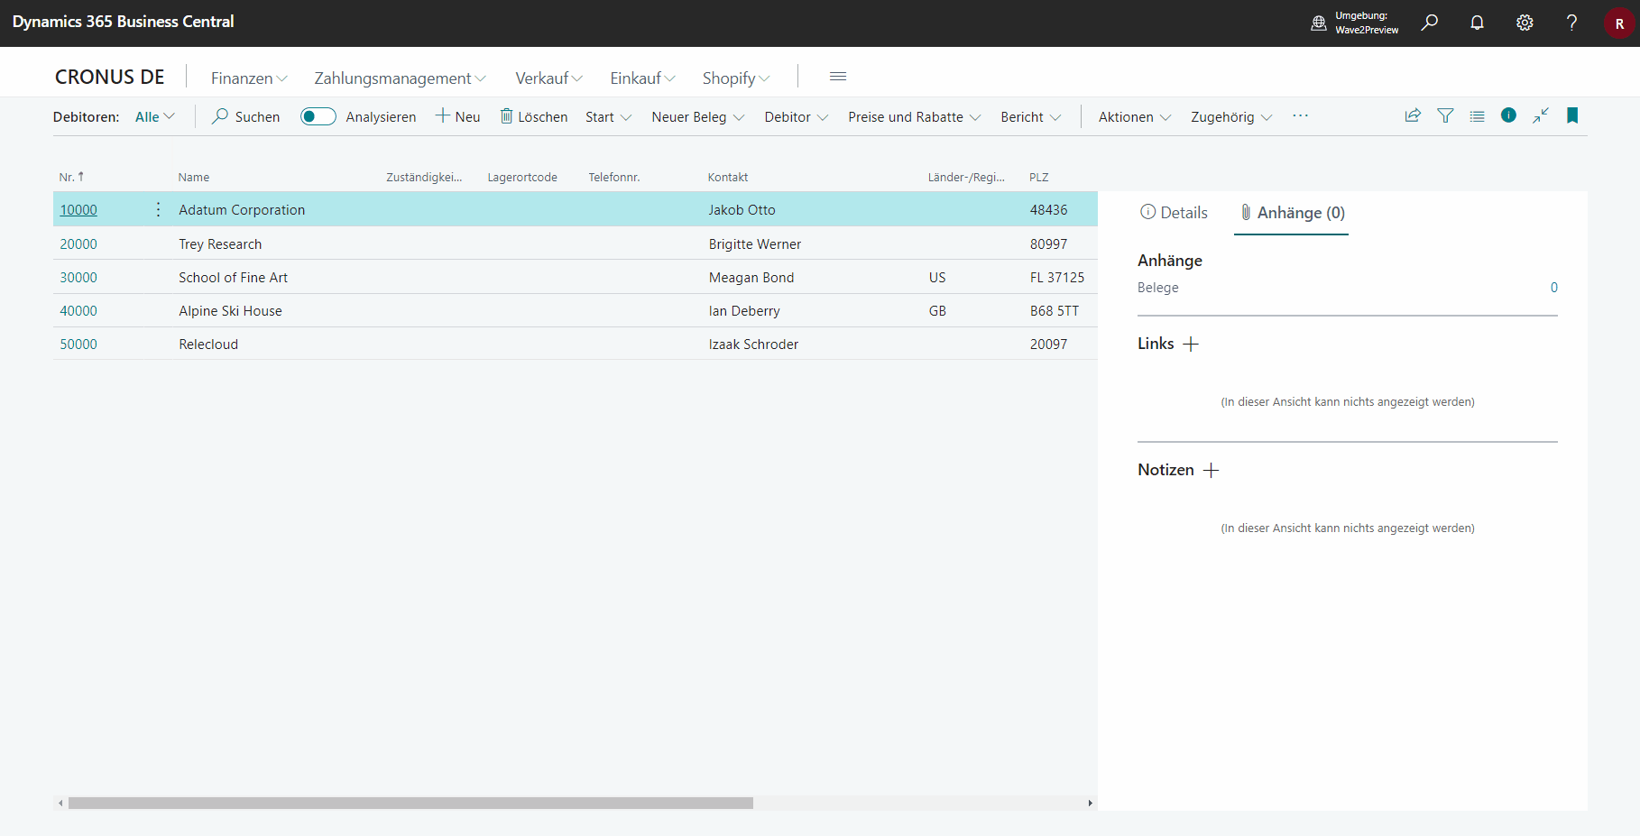This screenshot has width=1640, height=836.
Task: Select the Relecloud name cell
Action: (208, 345)
